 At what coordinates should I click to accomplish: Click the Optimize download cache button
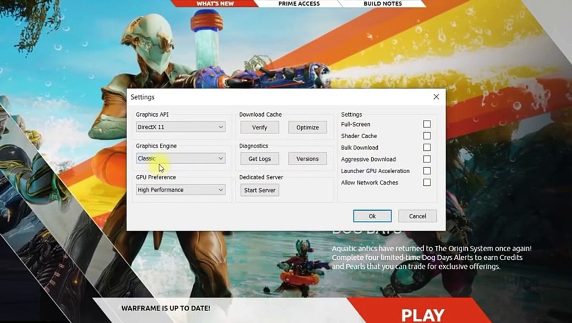click(x=308, y=127)
